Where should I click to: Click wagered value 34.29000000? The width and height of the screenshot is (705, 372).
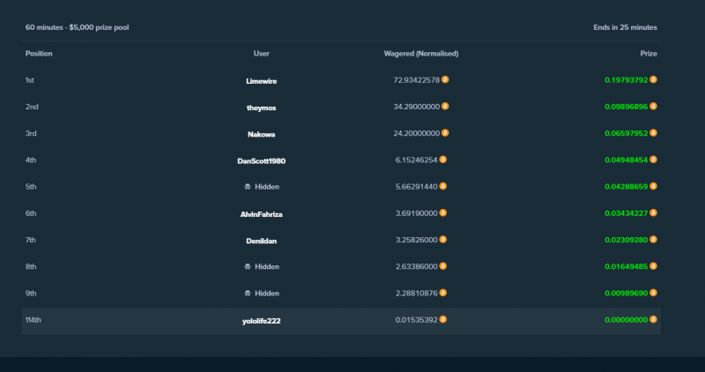416,107
